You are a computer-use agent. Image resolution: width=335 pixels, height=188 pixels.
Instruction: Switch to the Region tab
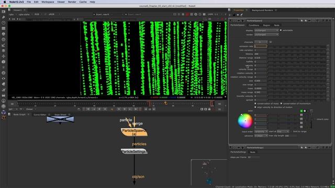(x=266, y=26)
